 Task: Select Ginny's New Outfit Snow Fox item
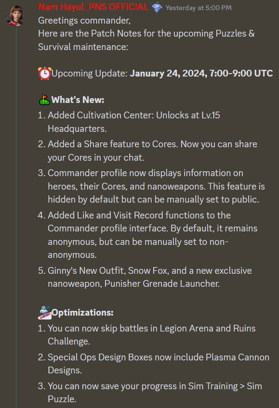click(145, 277)
